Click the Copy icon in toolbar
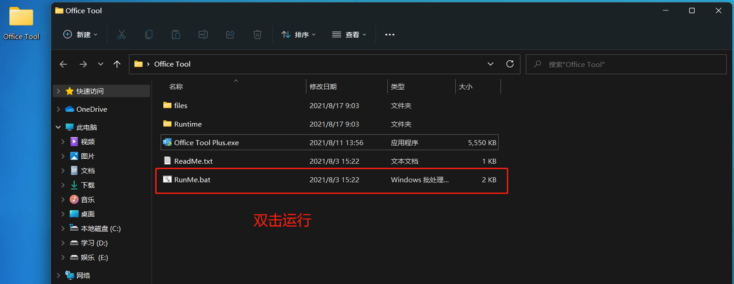This screenshot has height=284, width=734. pos(149,35)
